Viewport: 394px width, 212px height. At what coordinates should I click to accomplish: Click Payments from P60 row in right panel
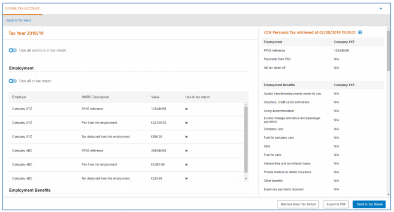tap(323, 59)
